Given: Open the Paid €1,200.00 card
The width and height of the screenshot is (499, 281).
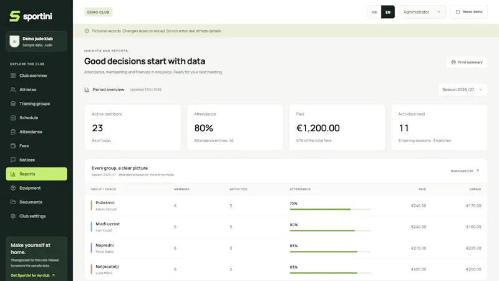Looking at the screenshot, I should (337, 127).
